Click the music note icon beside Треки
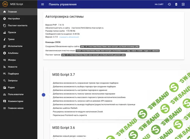The width and height of the screenshot is (190, 139). click(x=4, y=39)
